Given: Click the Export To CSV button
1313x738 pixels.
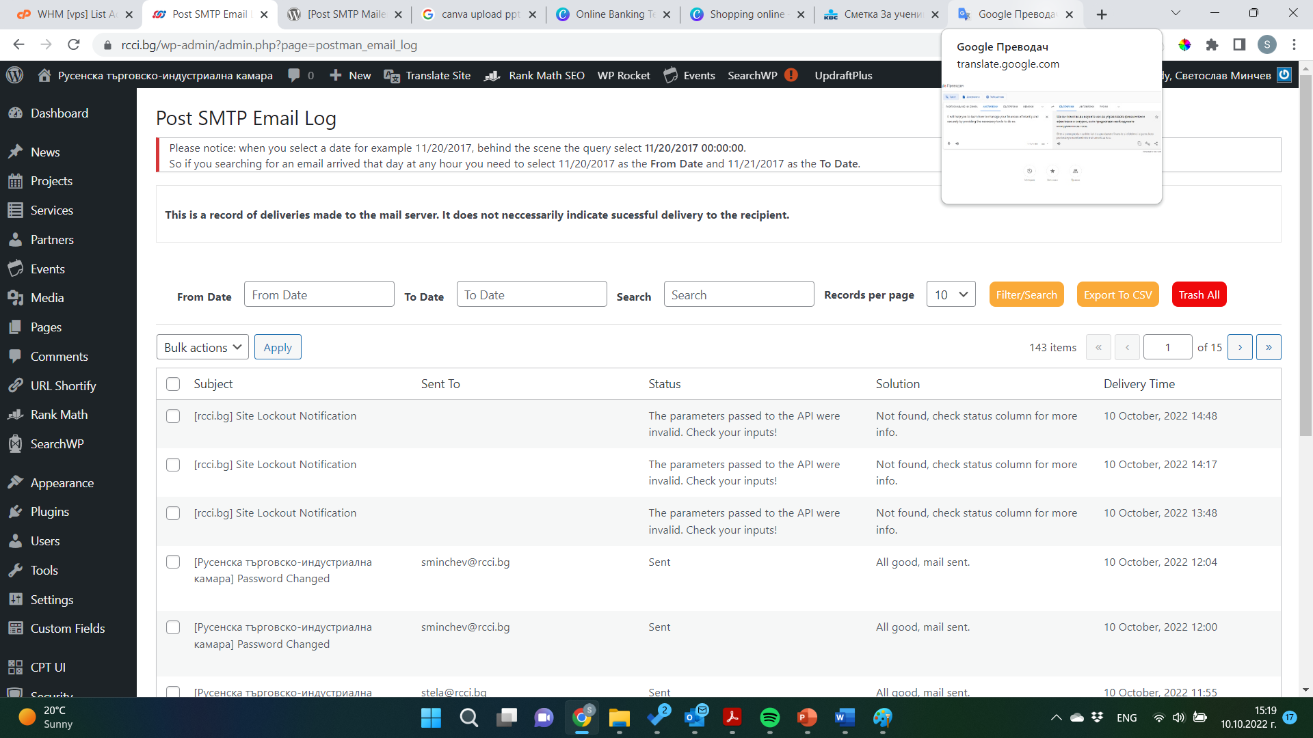Looking at the screenshot, I should tap(1117, 295).
